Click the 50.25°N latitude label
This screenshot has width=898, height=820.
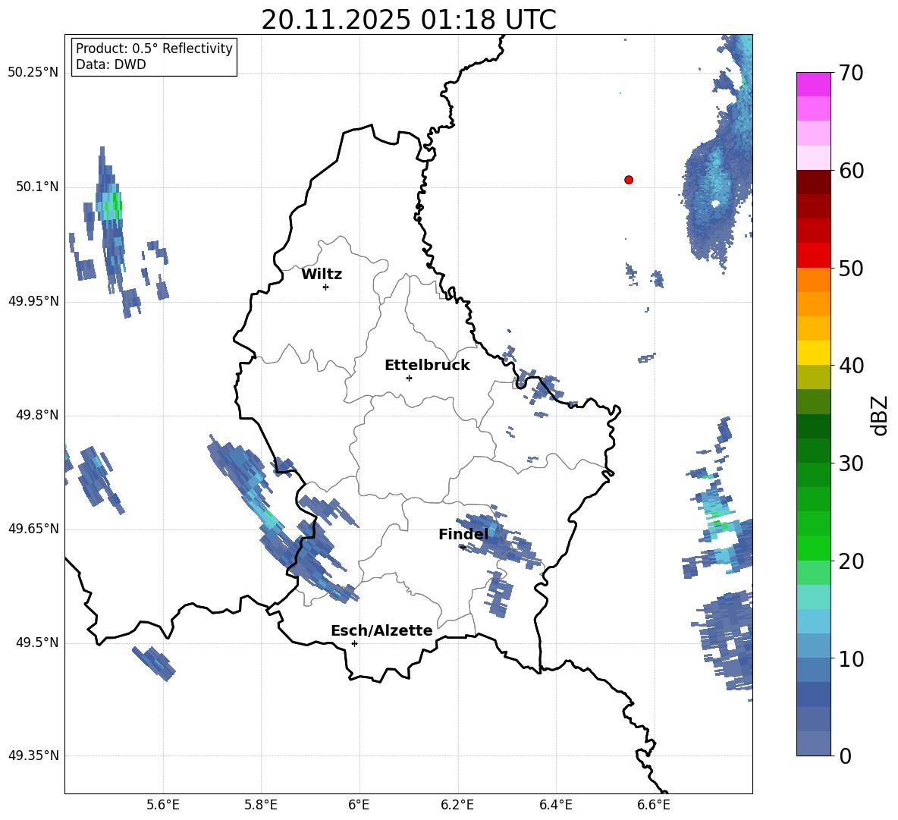click(33, 73)
